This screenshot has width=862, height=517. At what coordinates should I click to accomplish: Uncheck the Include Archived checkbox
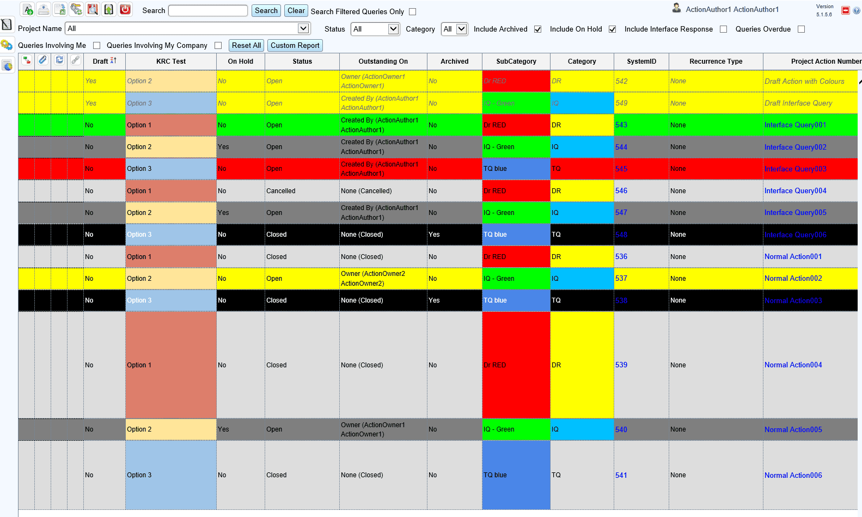tap(538, 29)
